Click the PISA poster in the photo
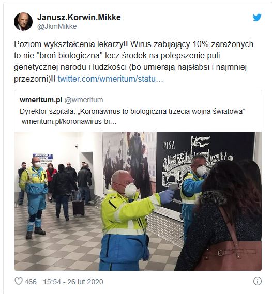Viewport: 272px width, 294px height. point(204,174)
